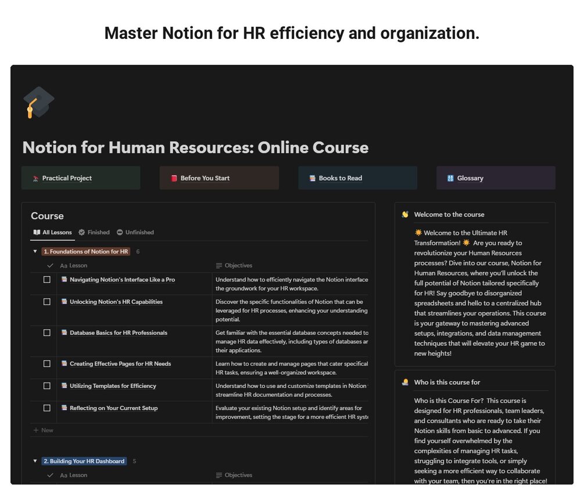584x495 pixels.
Task: Click the objectives cell starting Understand how to efficiently navigate
Action: pos(291,284)
